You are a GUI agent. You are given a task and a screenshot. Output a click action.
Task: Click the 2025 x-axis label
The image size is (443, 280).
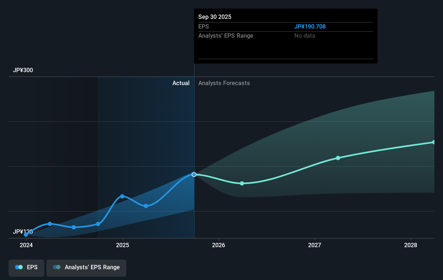coord(122,245)
